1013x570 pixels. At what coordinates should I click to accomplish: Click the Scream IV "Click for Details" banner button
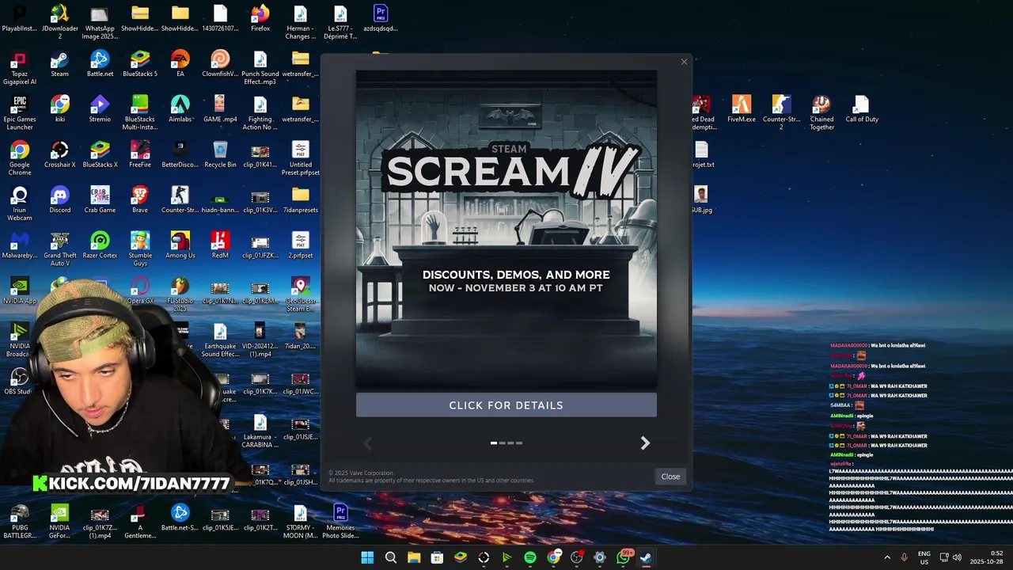(506, 405)
